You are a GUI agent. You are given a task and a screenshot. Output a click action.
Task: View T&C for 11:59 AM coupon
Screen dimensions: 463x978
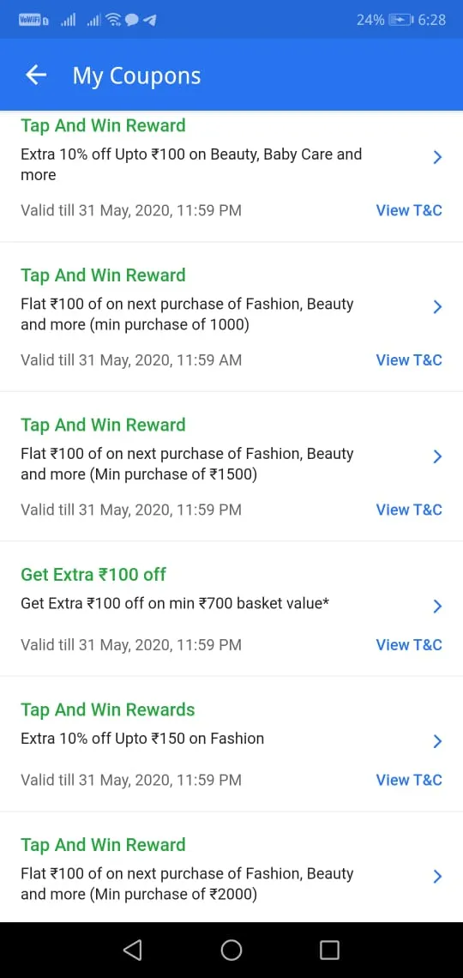(409, 360)
